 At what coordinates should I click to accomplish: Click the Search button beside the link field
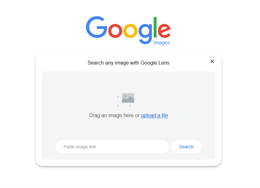click(186, 147)
